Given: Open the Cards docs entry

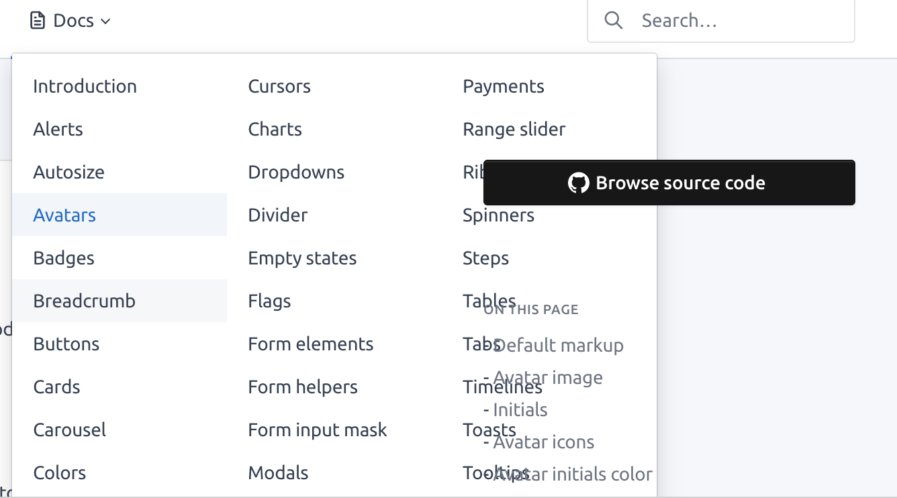Looking at the screenshot, I should [x=120, y=387].
